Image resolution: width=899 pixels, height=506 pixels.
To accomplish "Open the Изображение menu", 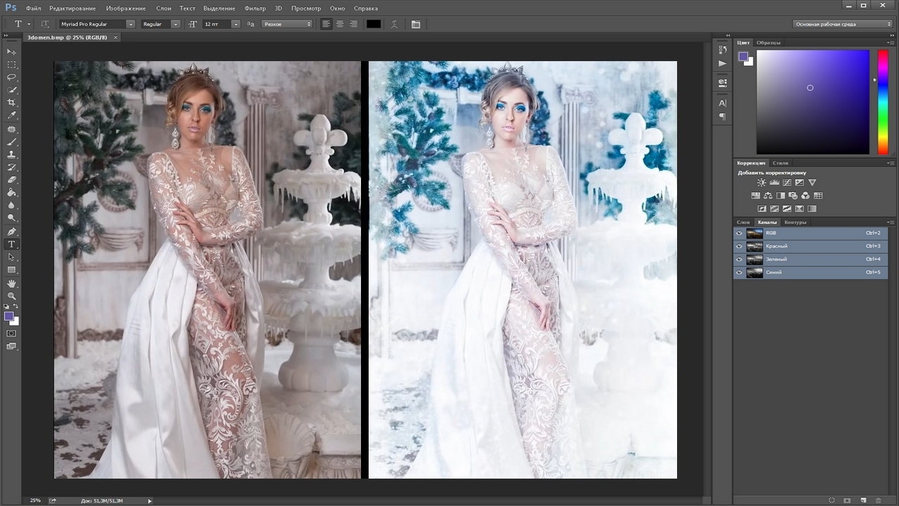I will (127, 8).
